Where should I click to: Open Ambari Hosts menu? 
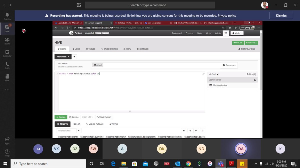(199, 33)
